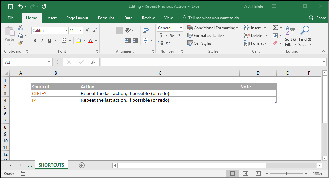329x178 pixels.
Task: Apply Accounting dollar number format
Action: click(x=161, y=35)
